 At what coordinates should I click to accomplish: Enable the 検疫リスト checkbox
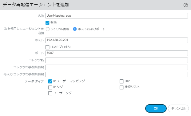[x=121, y=87]
